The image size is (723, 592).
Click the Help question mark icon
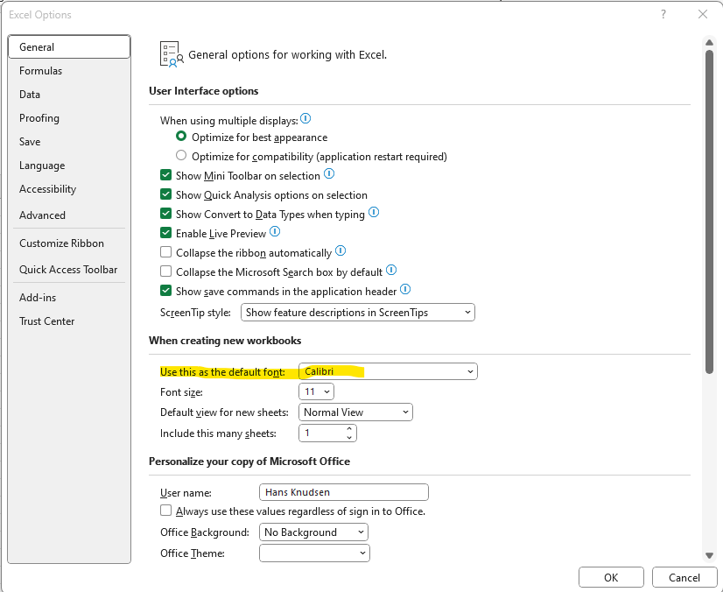[663, 14]
